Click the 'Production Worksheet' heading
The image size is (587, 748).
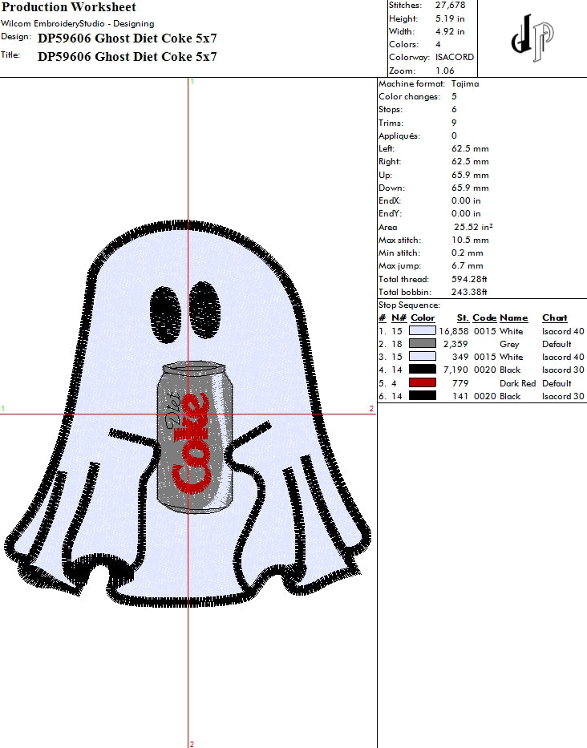coord(69,6)
